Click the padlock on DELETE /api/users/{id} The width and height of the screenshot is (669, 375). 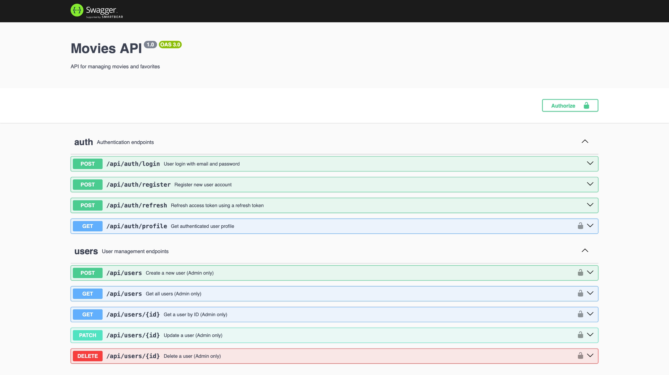(x=581, y=356)
